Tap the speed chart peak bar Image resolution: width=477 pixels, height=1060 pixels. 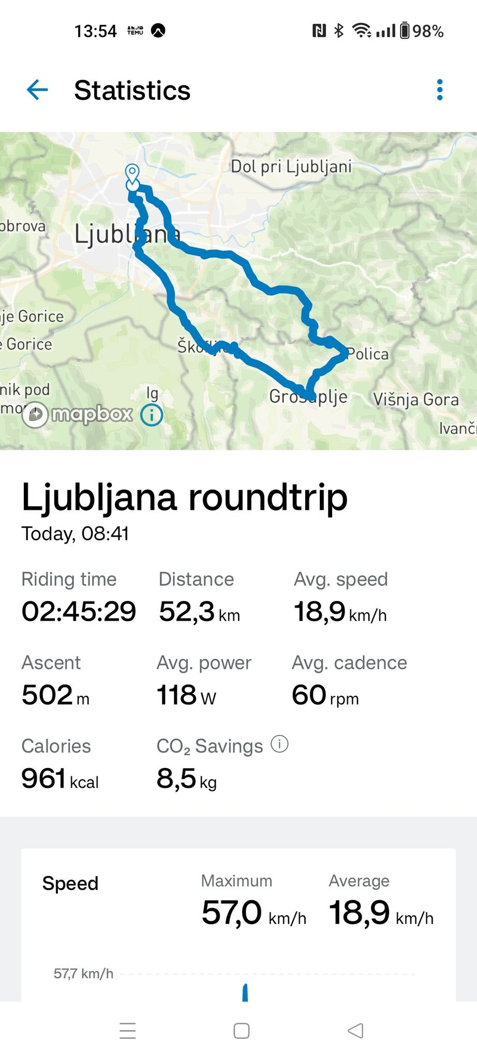click(x=245, y=992)
